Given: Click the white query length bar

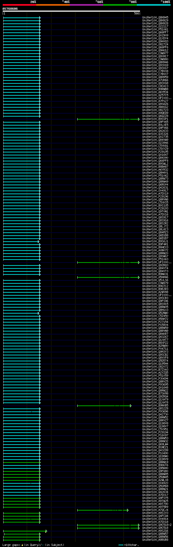Looking at the screenshot, I should tap(71, 11).
